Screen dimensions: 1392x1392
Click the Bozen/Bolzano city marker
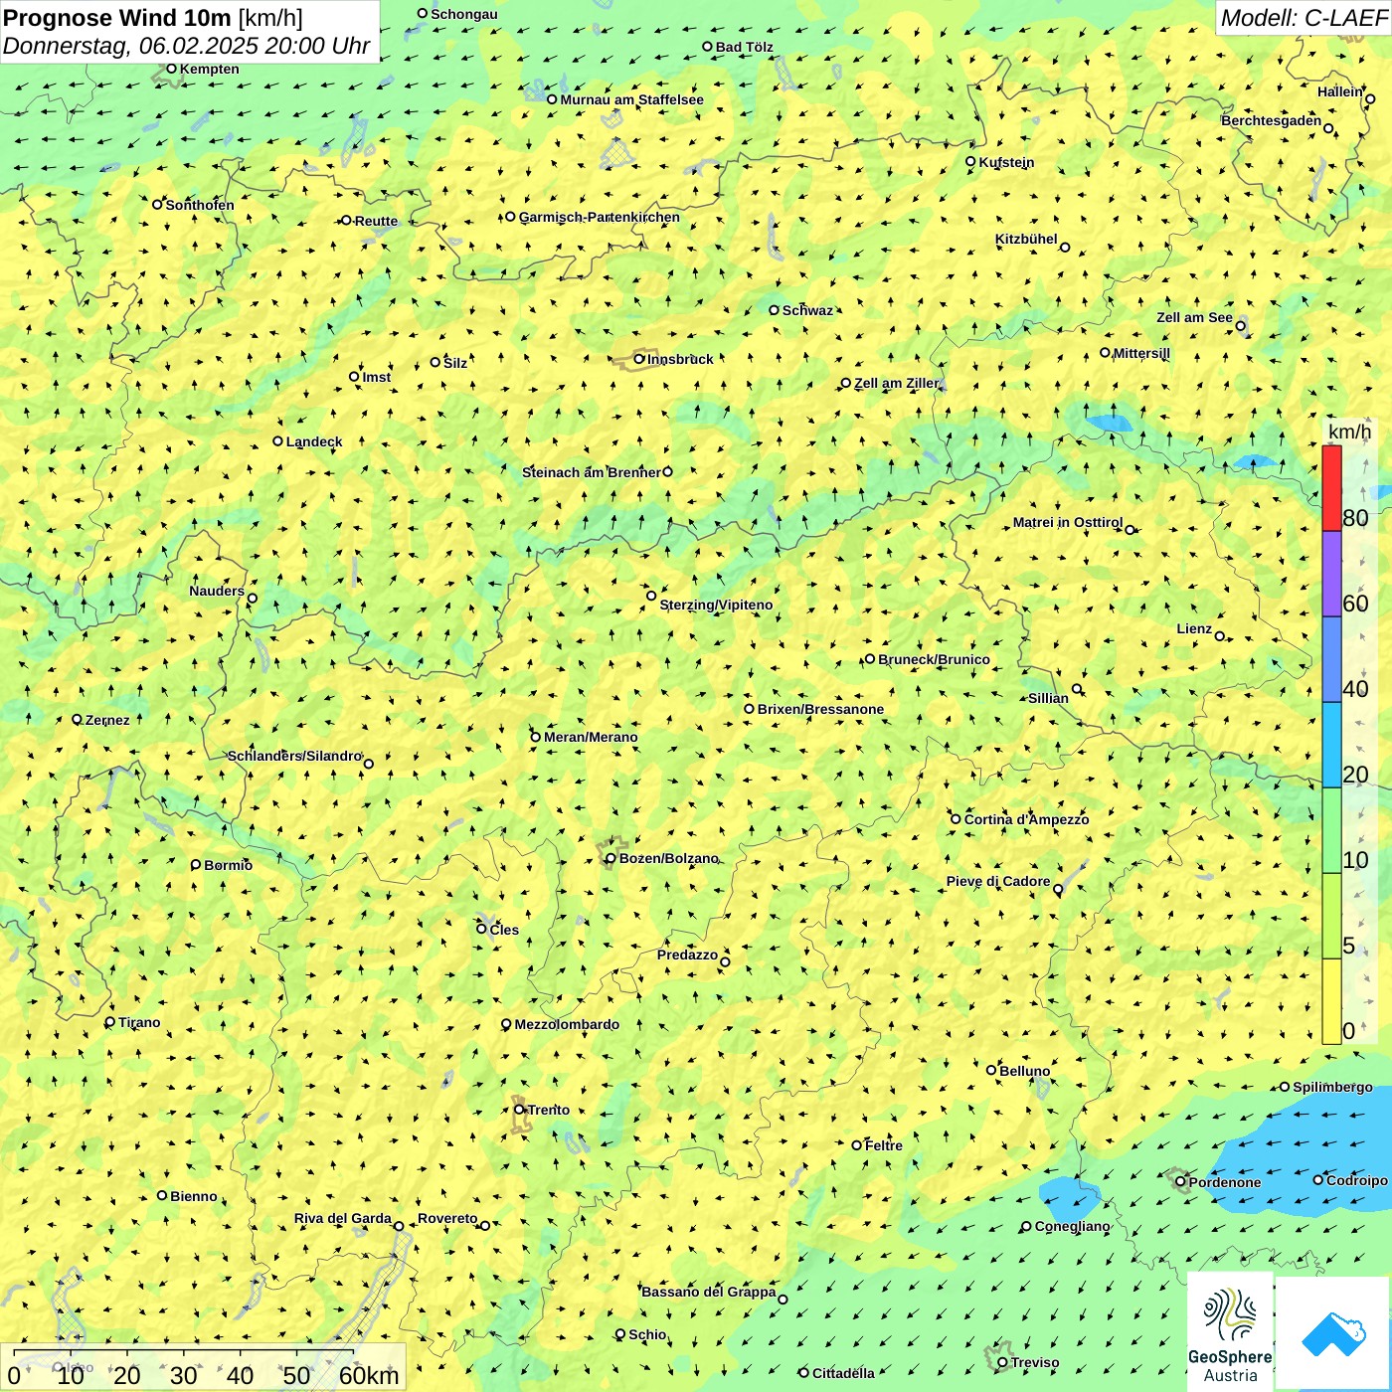pos(610,858)
